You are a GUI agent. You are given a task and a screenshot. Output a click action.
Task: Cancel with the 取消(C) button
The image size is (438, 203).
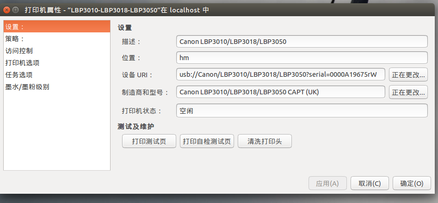[370, 184]
